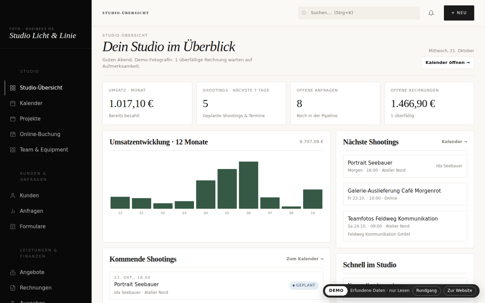485x303 pixels.
Task: Follow the Kalender link in Nächste Shootings
Action: (454, 142)
